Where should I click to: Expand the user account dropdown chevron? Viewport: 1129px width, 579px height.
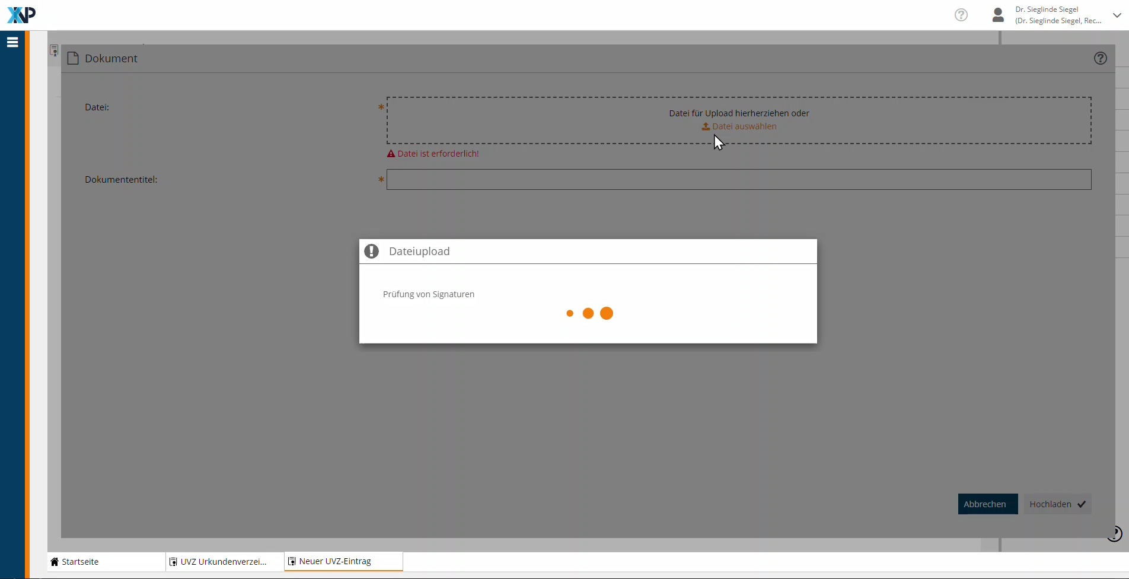[x=1117, y=15]
